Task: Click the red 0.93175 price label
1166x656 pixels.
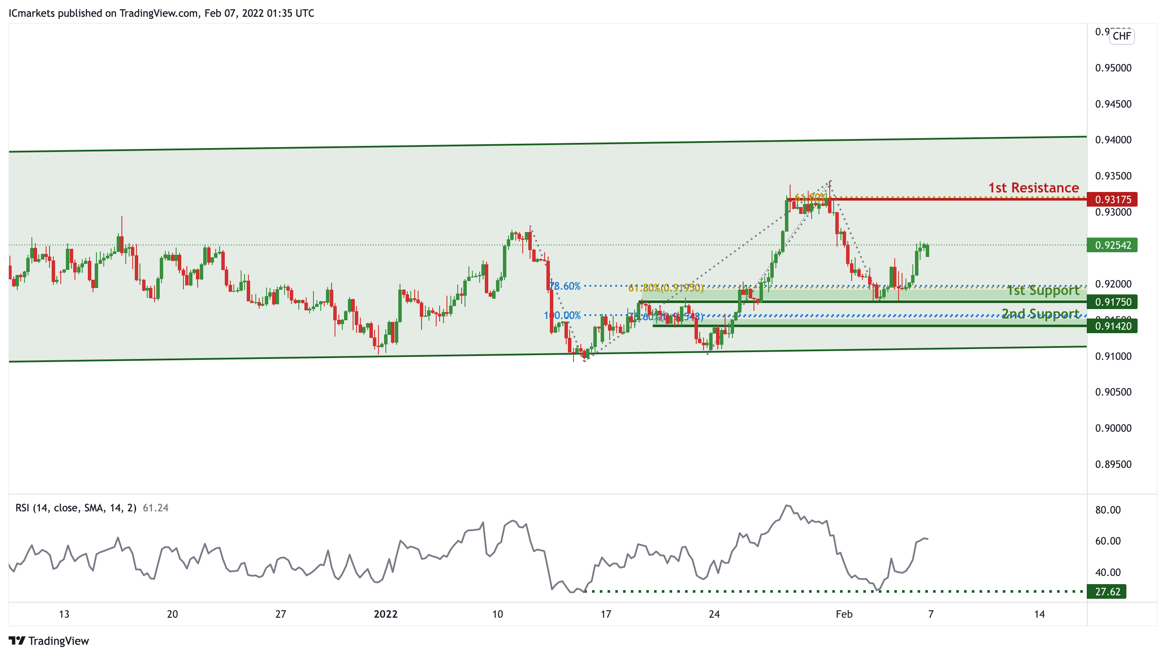Action: [1113, 200]
